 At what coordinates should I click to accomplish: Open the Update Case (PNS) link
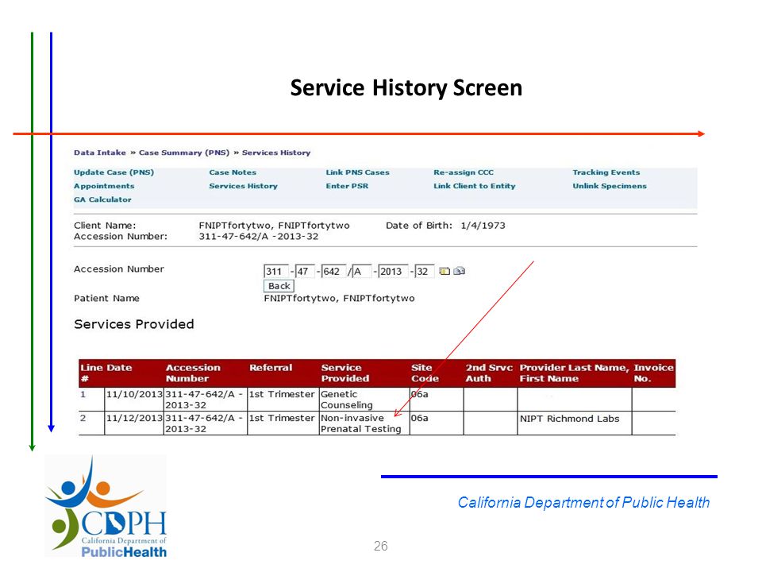point(114,172)
